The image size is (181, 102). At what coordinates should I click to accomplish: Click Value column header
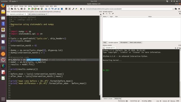pos(150,17)
